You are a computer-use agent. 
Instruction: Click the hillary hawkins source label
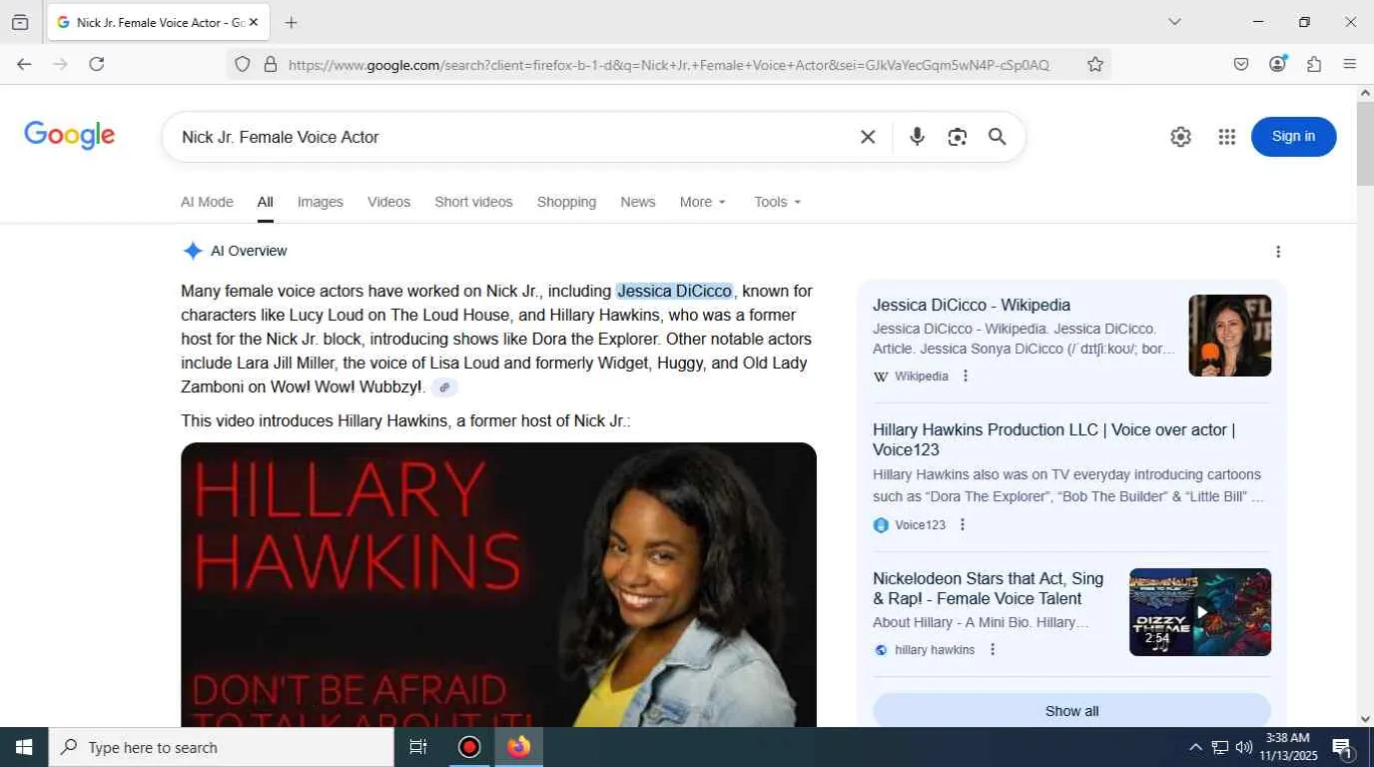coord(935,650)
